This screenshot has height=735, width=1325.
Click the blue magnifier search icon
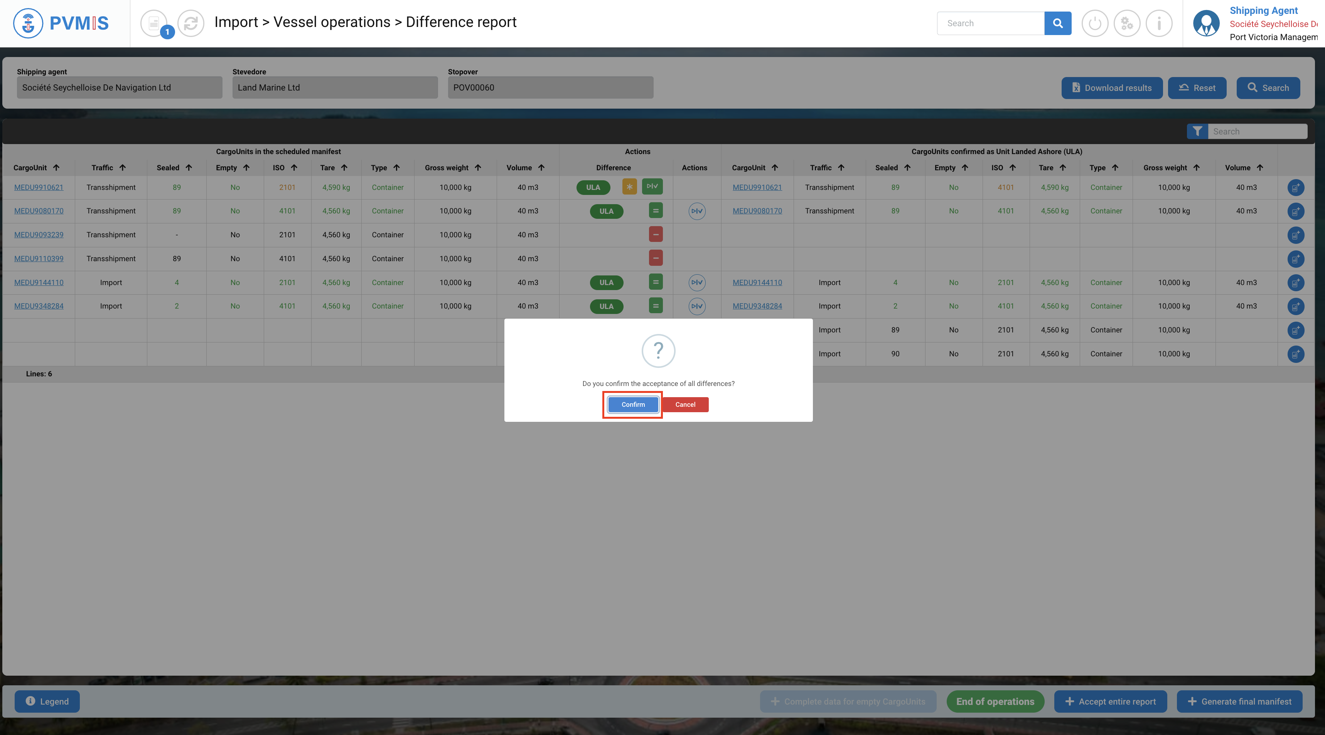click(1057, 23)
